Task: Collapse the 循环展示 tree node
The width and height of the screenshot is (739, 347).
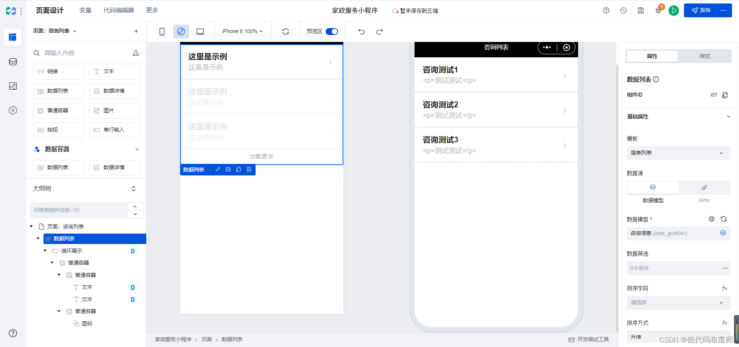Action: click(45, 251)
